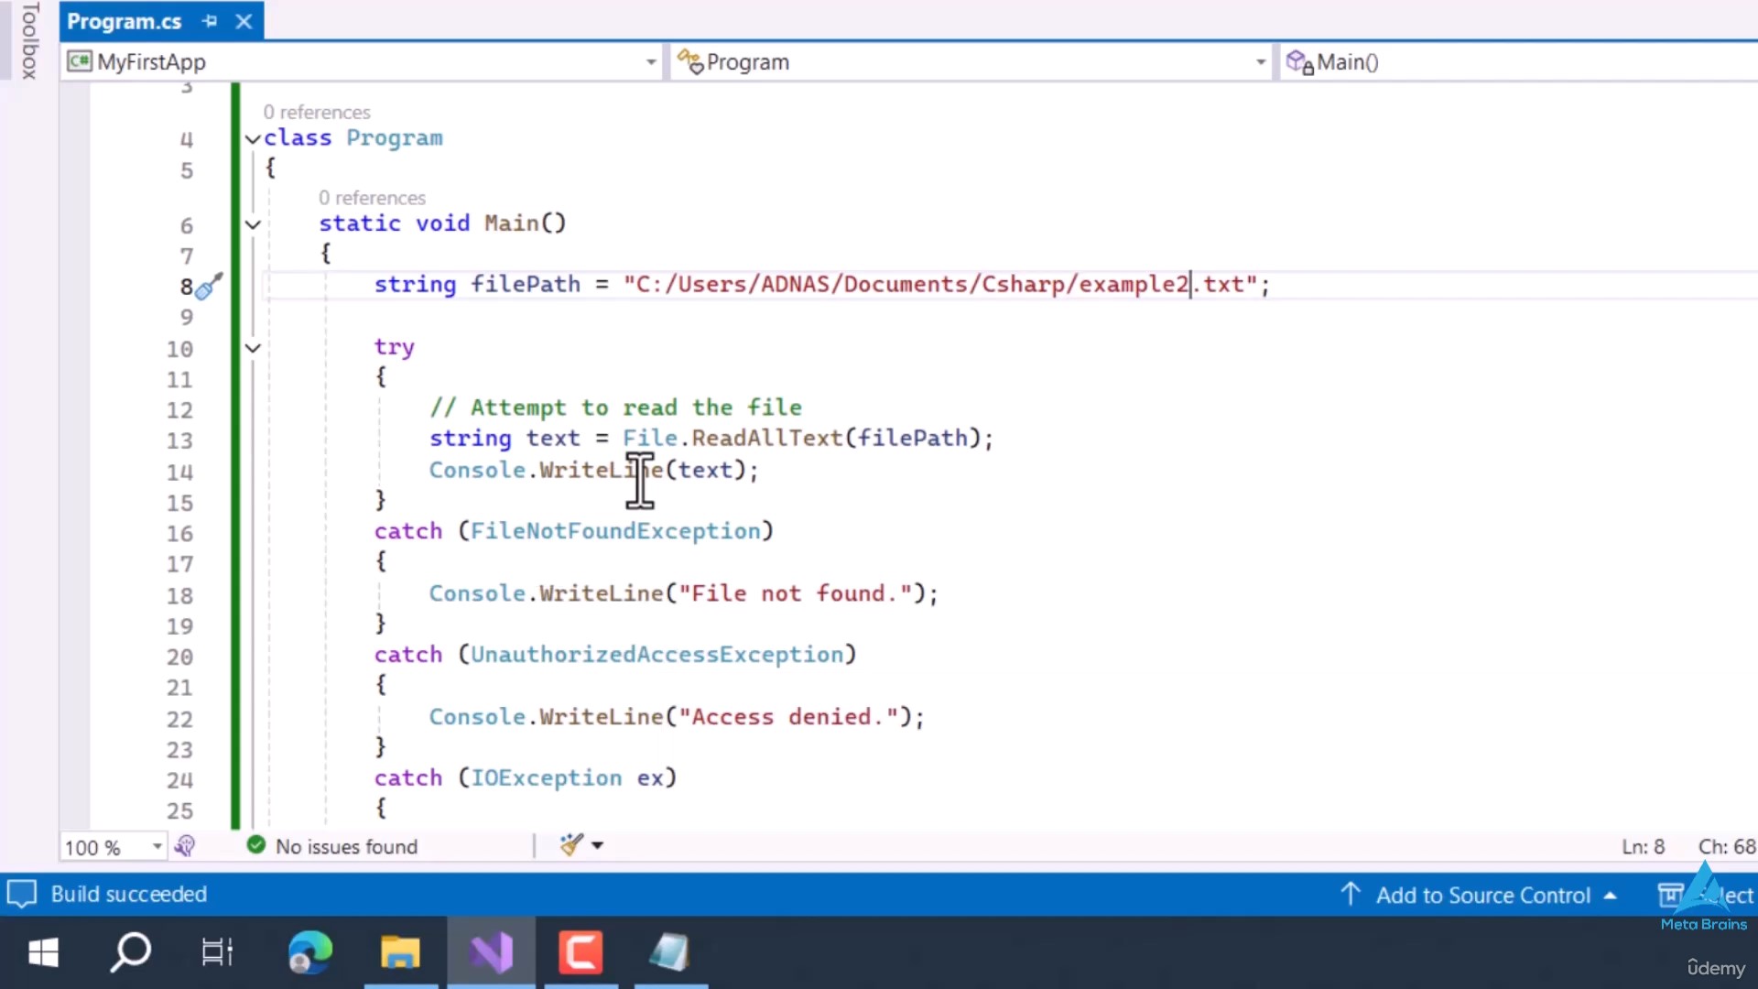Close the Program.cs tab
Image resolution: width=1758 pixels, height=989 pixels.
244,21
